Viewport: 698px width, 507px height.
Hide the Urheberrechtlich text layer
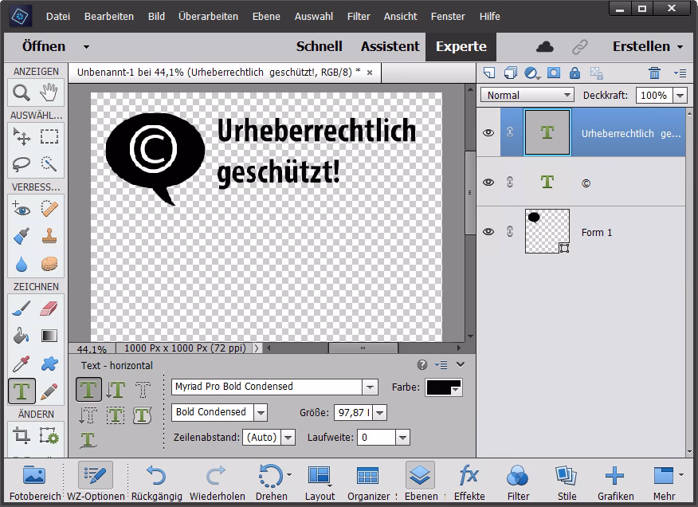coord(488,133)
